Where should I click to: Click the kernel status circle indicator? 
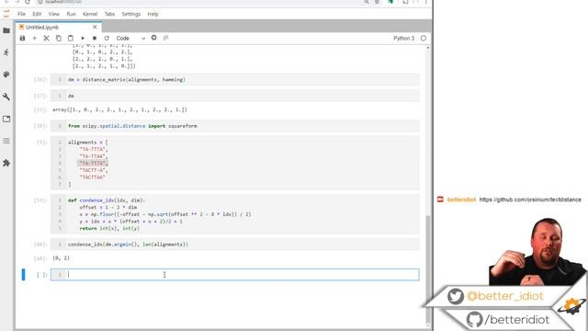(x=424, y=39)
